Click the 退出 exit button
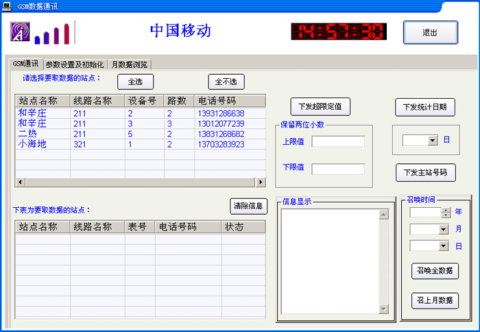480x332 pixels. point(430,32)
